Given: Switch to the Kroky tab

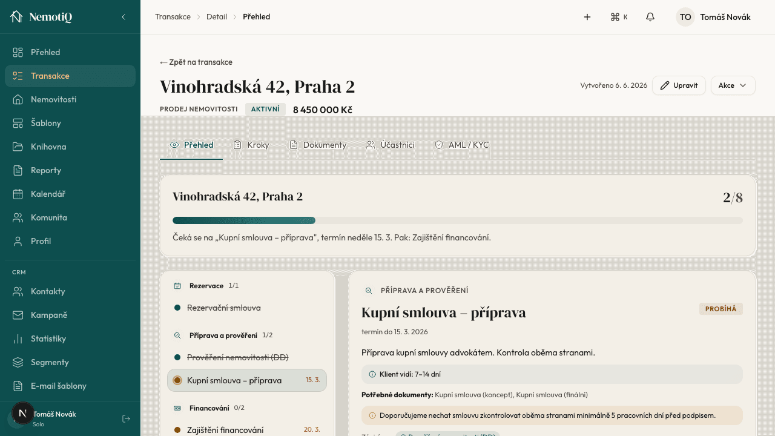Looking at the screenshot, I should 251,145.
